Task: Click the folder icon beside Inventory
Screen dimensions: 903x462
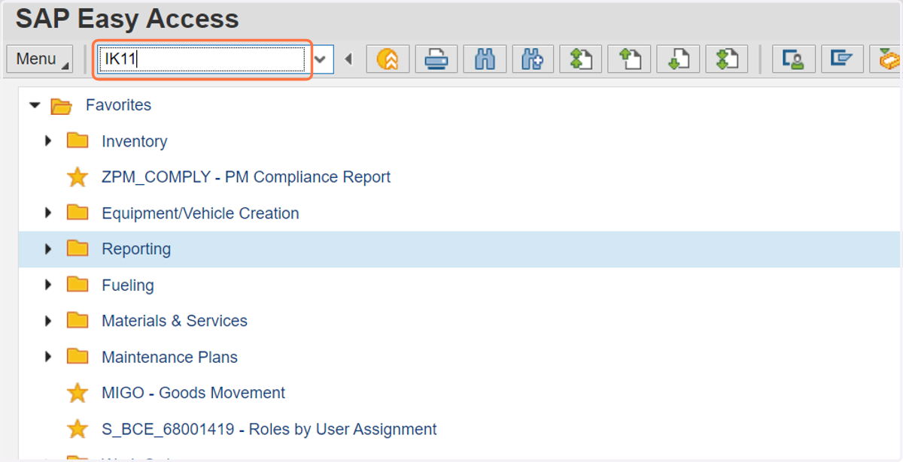Action: coord(78,140)
